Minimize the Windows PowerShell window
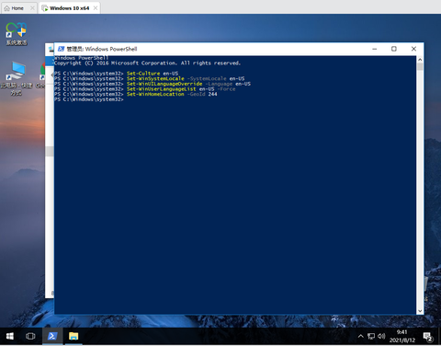Viewport: 441px width, 346px height. pos(375,49)
